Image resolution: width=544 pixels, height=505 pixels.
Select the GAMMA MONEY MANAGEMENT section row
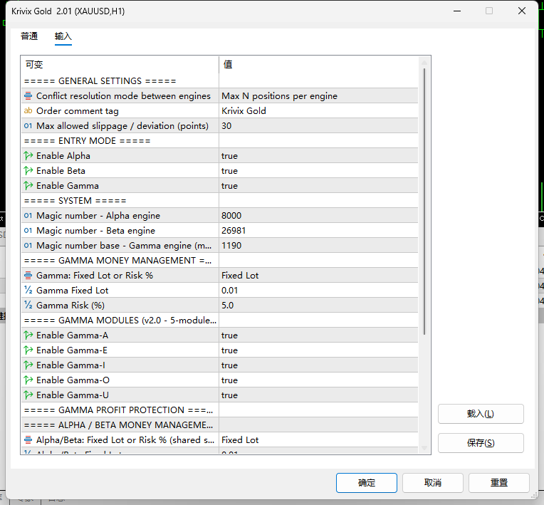pyautogui.click(x=219, y=260)
